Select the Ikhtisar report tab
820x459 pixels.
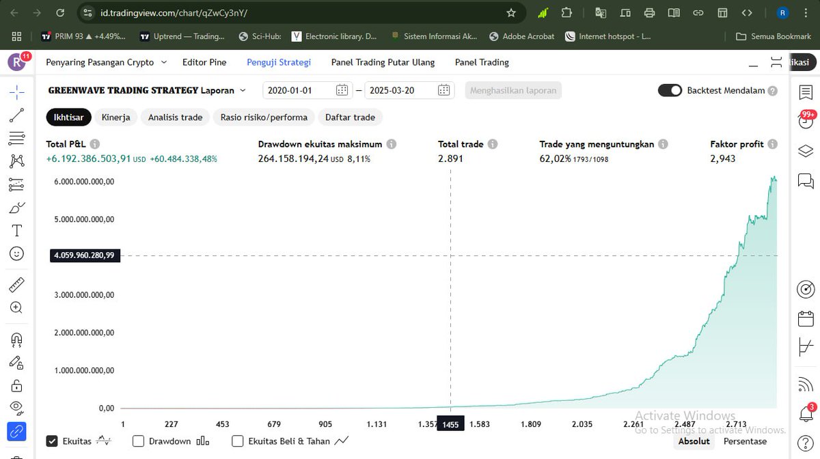coord(68,117)
